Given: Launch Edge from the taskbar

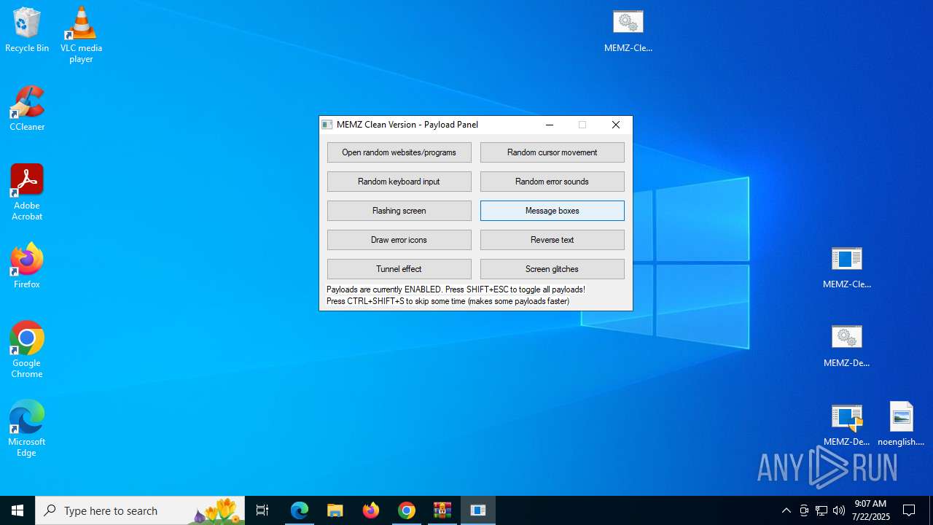Looking at the screenshot, I should [x=300, y=510].
